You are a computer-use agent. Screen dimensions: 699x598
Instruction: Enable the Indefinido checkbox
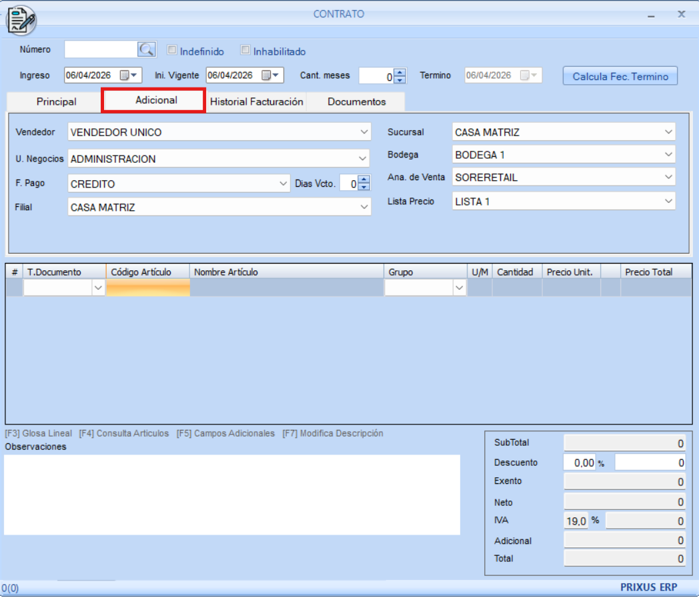point(172,50)
